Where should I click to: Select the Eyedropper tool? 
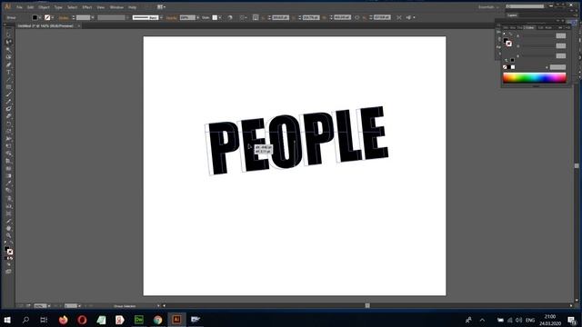pyautogui.click(x=8, y=183)
